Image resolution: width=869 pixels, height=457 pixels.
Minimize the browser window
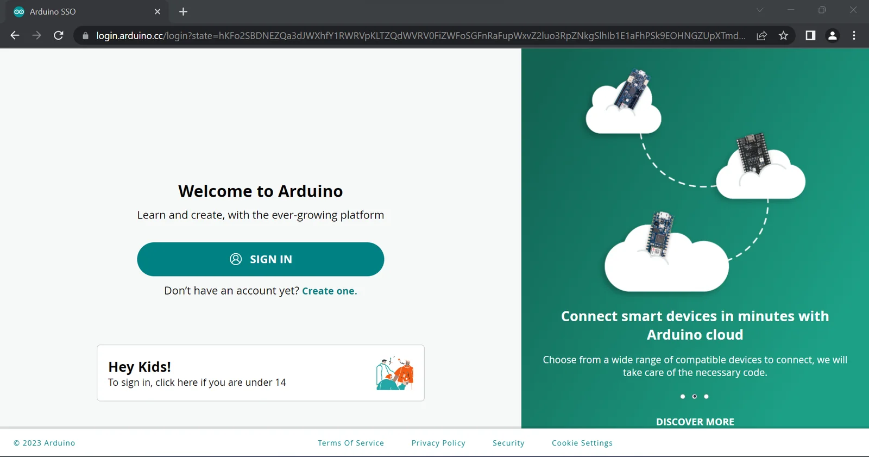click(x=791, y=10)
